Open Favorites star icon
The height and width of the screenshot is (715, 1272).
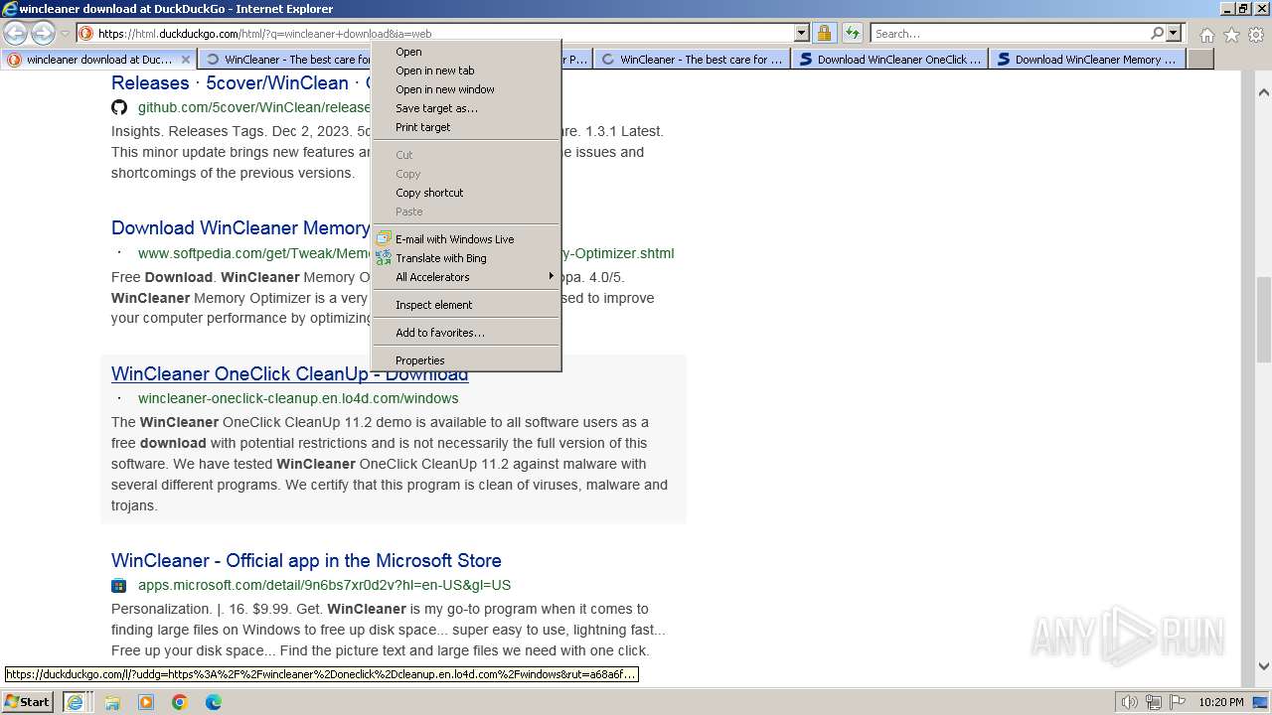pos(1231,35)
